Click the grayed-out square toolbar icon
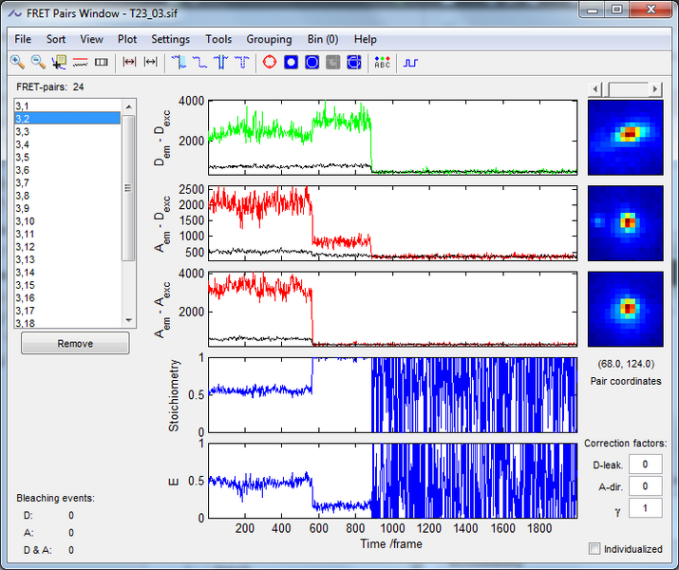 [x=332, y=62]
